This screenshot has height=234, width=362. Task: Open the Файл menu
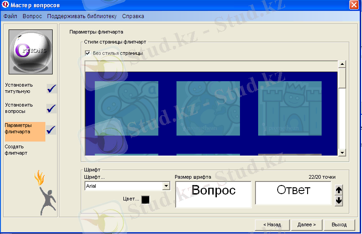pos(10,16)
